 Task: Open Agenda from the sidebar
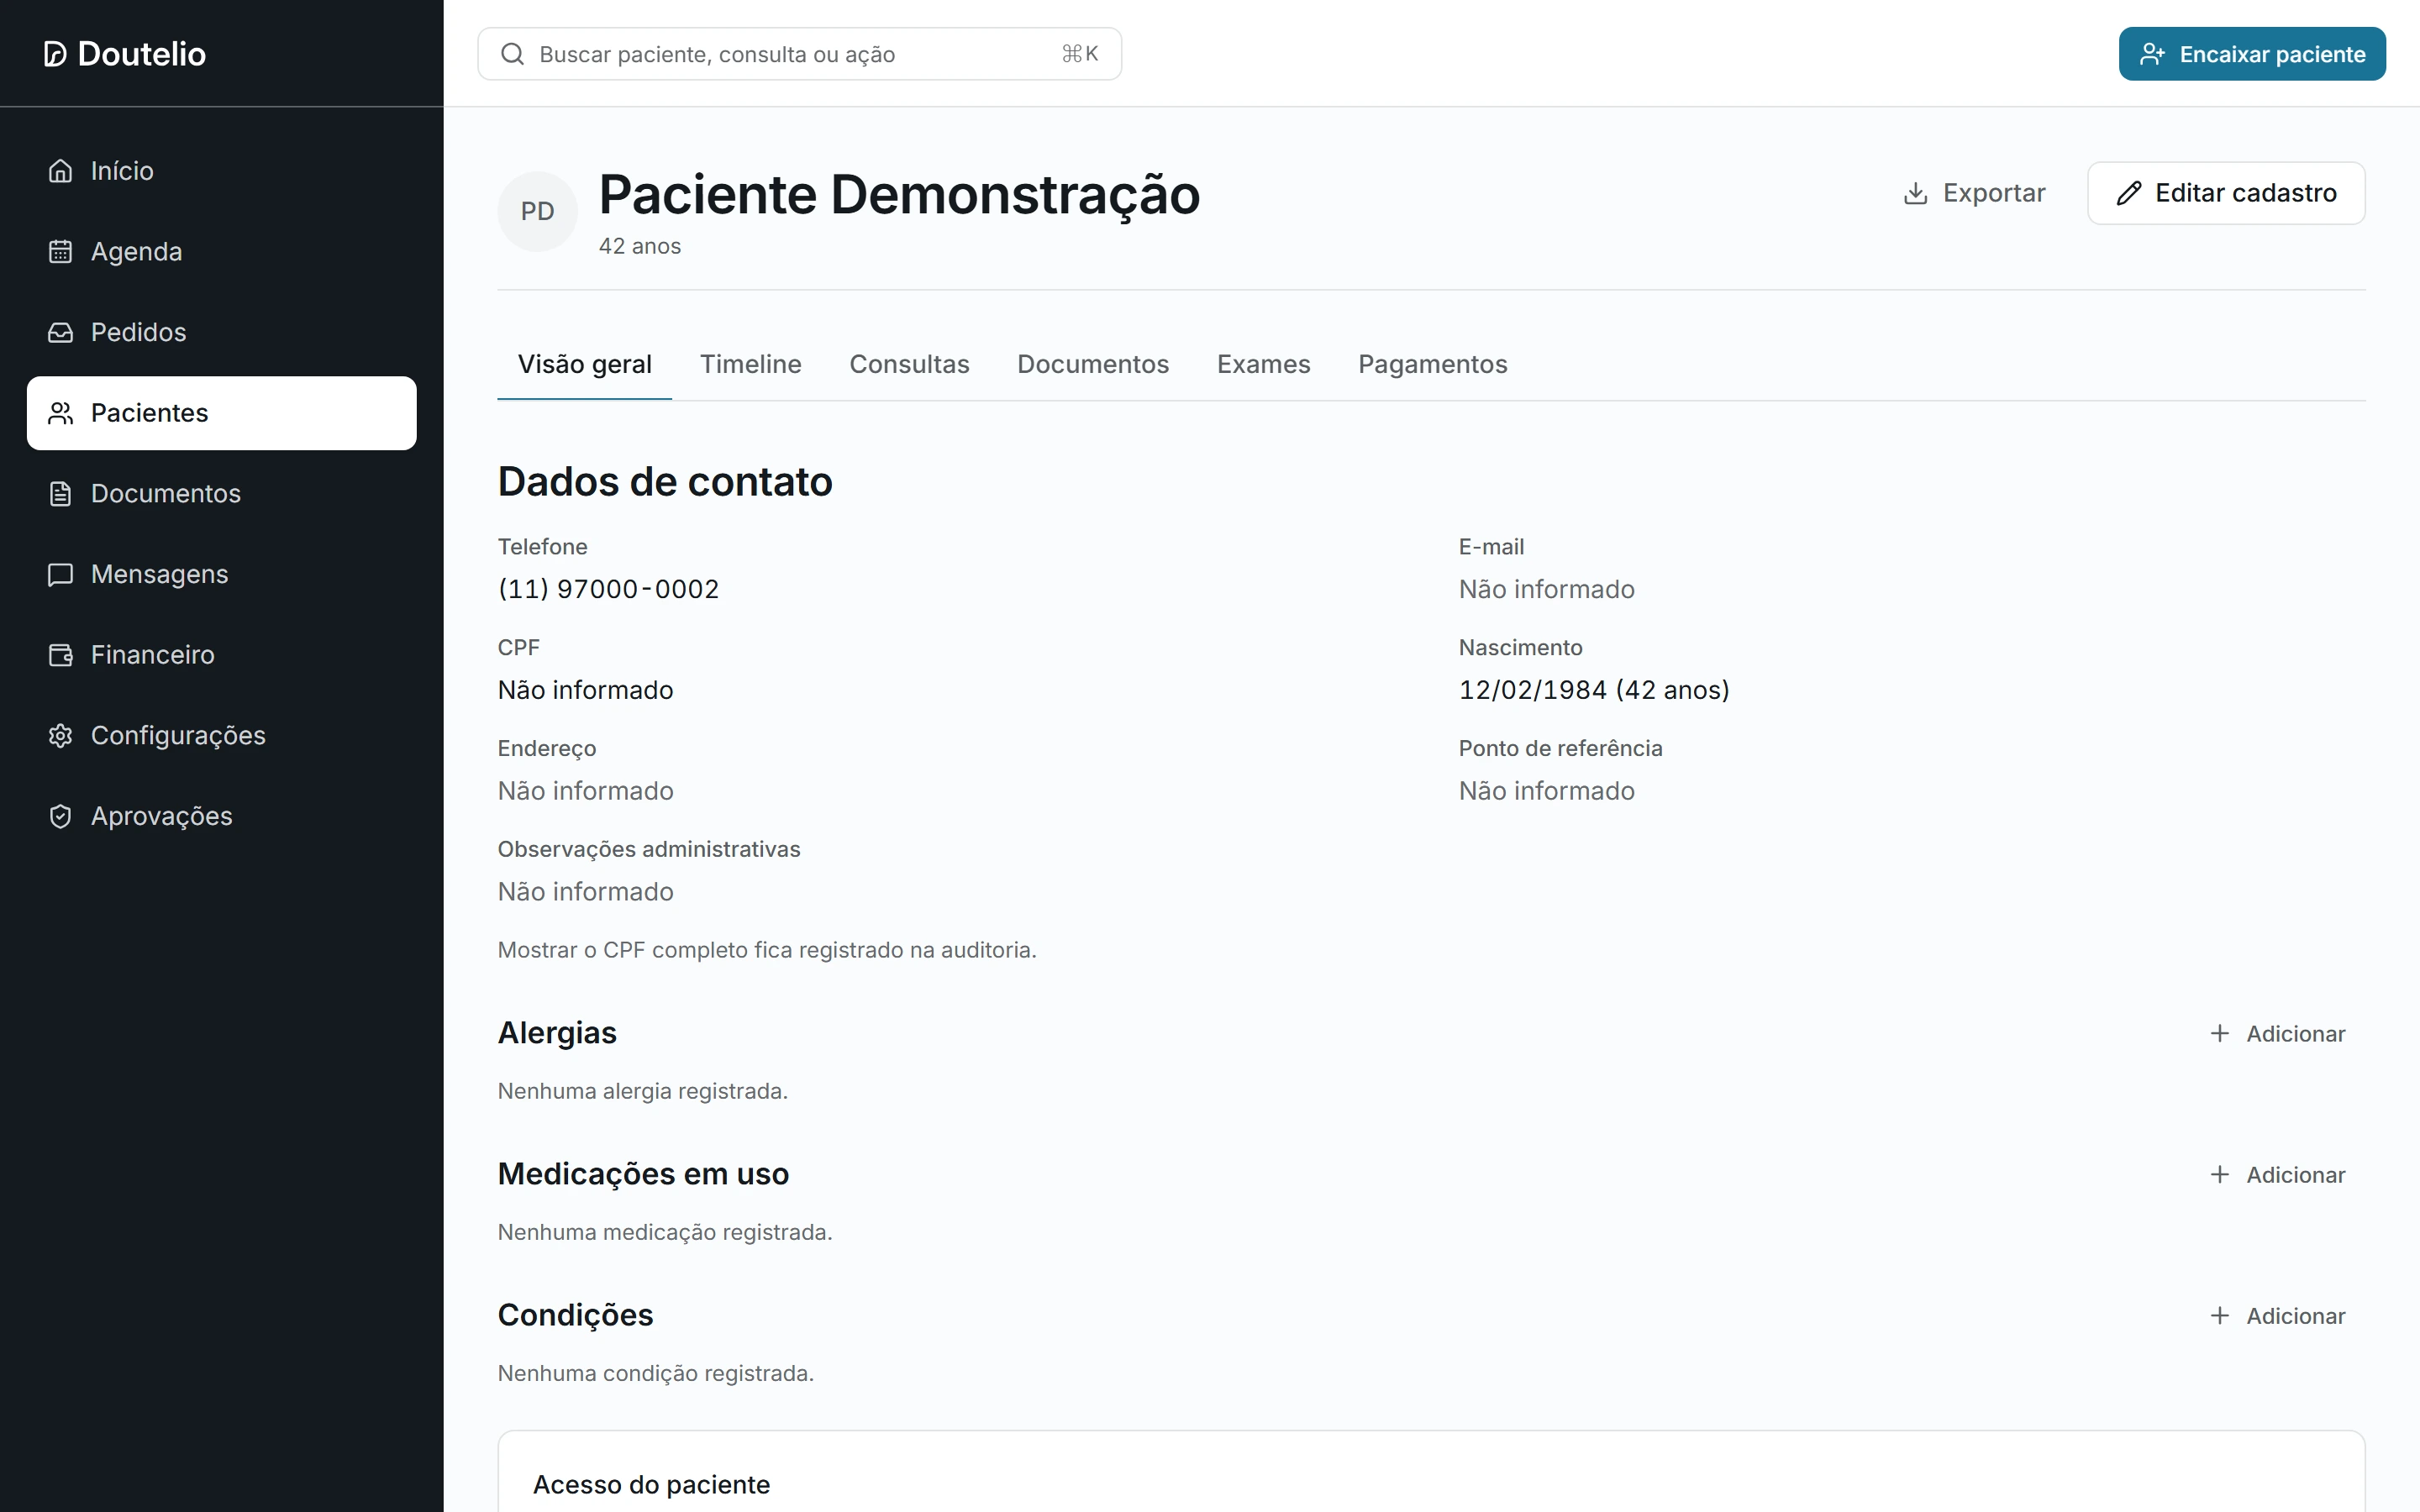click(x=221, y=251)
